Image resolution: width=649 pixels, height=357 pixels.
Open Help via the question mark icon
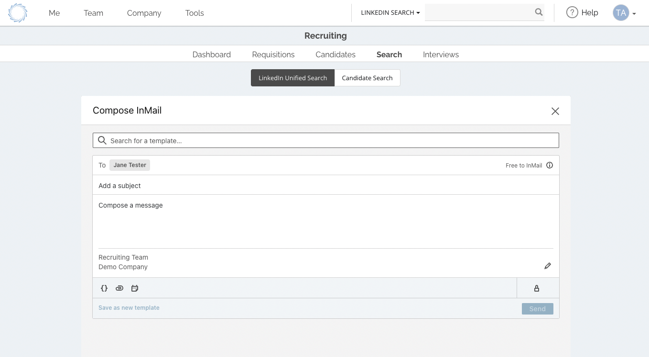(x=572, y=12)
